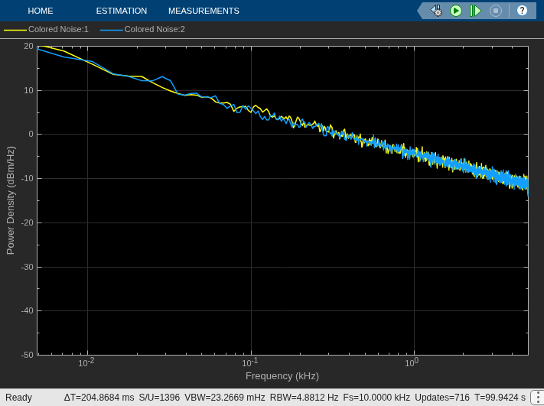Screen dimensions: 544x406
Task: Click the Power Density (dBm/Hz) axis label
Action: click(x=11, y=200)
